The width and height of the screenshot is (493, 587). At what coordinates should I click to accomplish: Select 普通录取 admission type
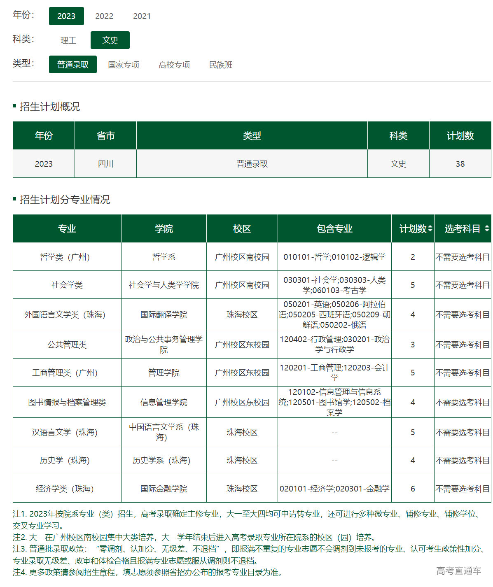point(73,65)
